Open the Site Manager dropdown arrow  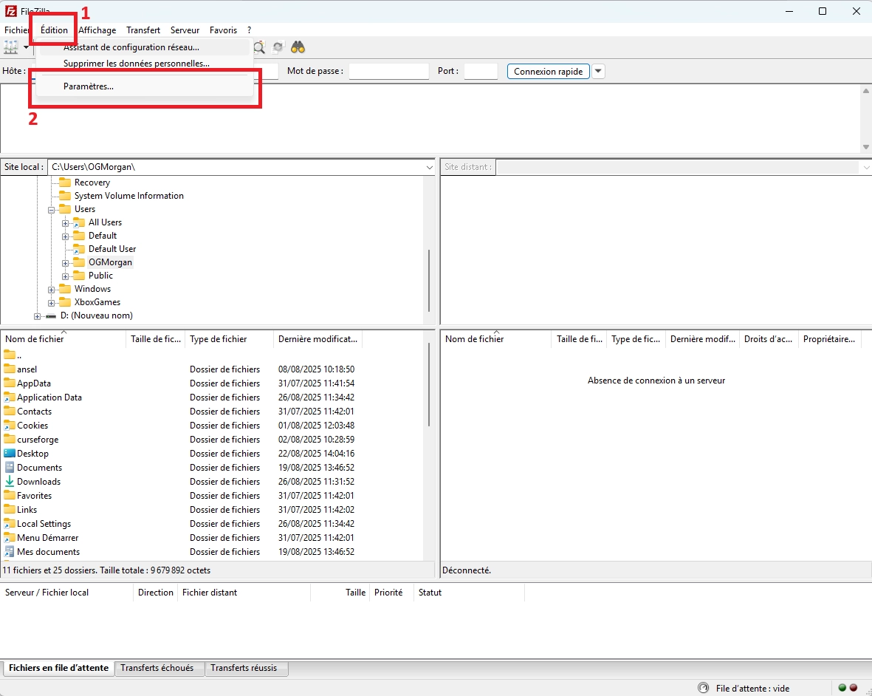[26, 47]
